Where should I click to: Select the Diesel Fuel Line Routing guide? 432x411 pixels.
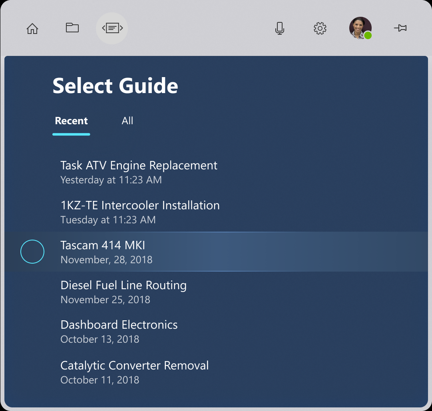pyautogui.click(x=123, y=285)
